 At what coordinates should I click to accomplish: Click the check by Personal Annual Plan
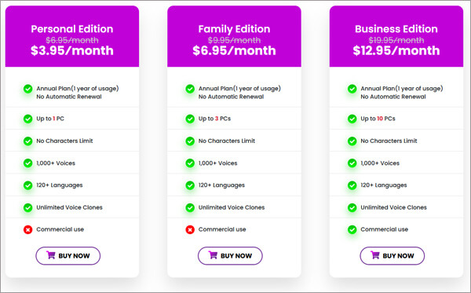click(x=28, y=89)
